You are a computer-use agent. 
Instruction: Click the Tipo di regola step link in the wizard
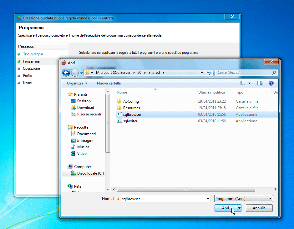point(33,54)
